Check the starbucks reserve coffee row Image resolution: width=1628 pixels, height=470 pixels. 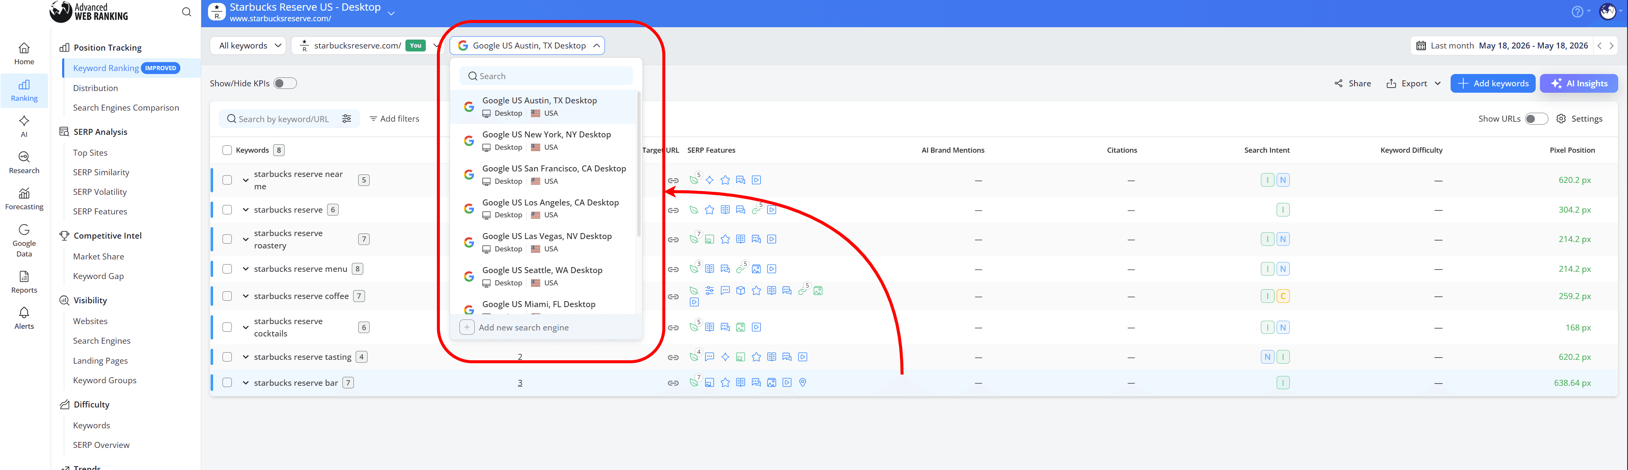tap(227, 296)
